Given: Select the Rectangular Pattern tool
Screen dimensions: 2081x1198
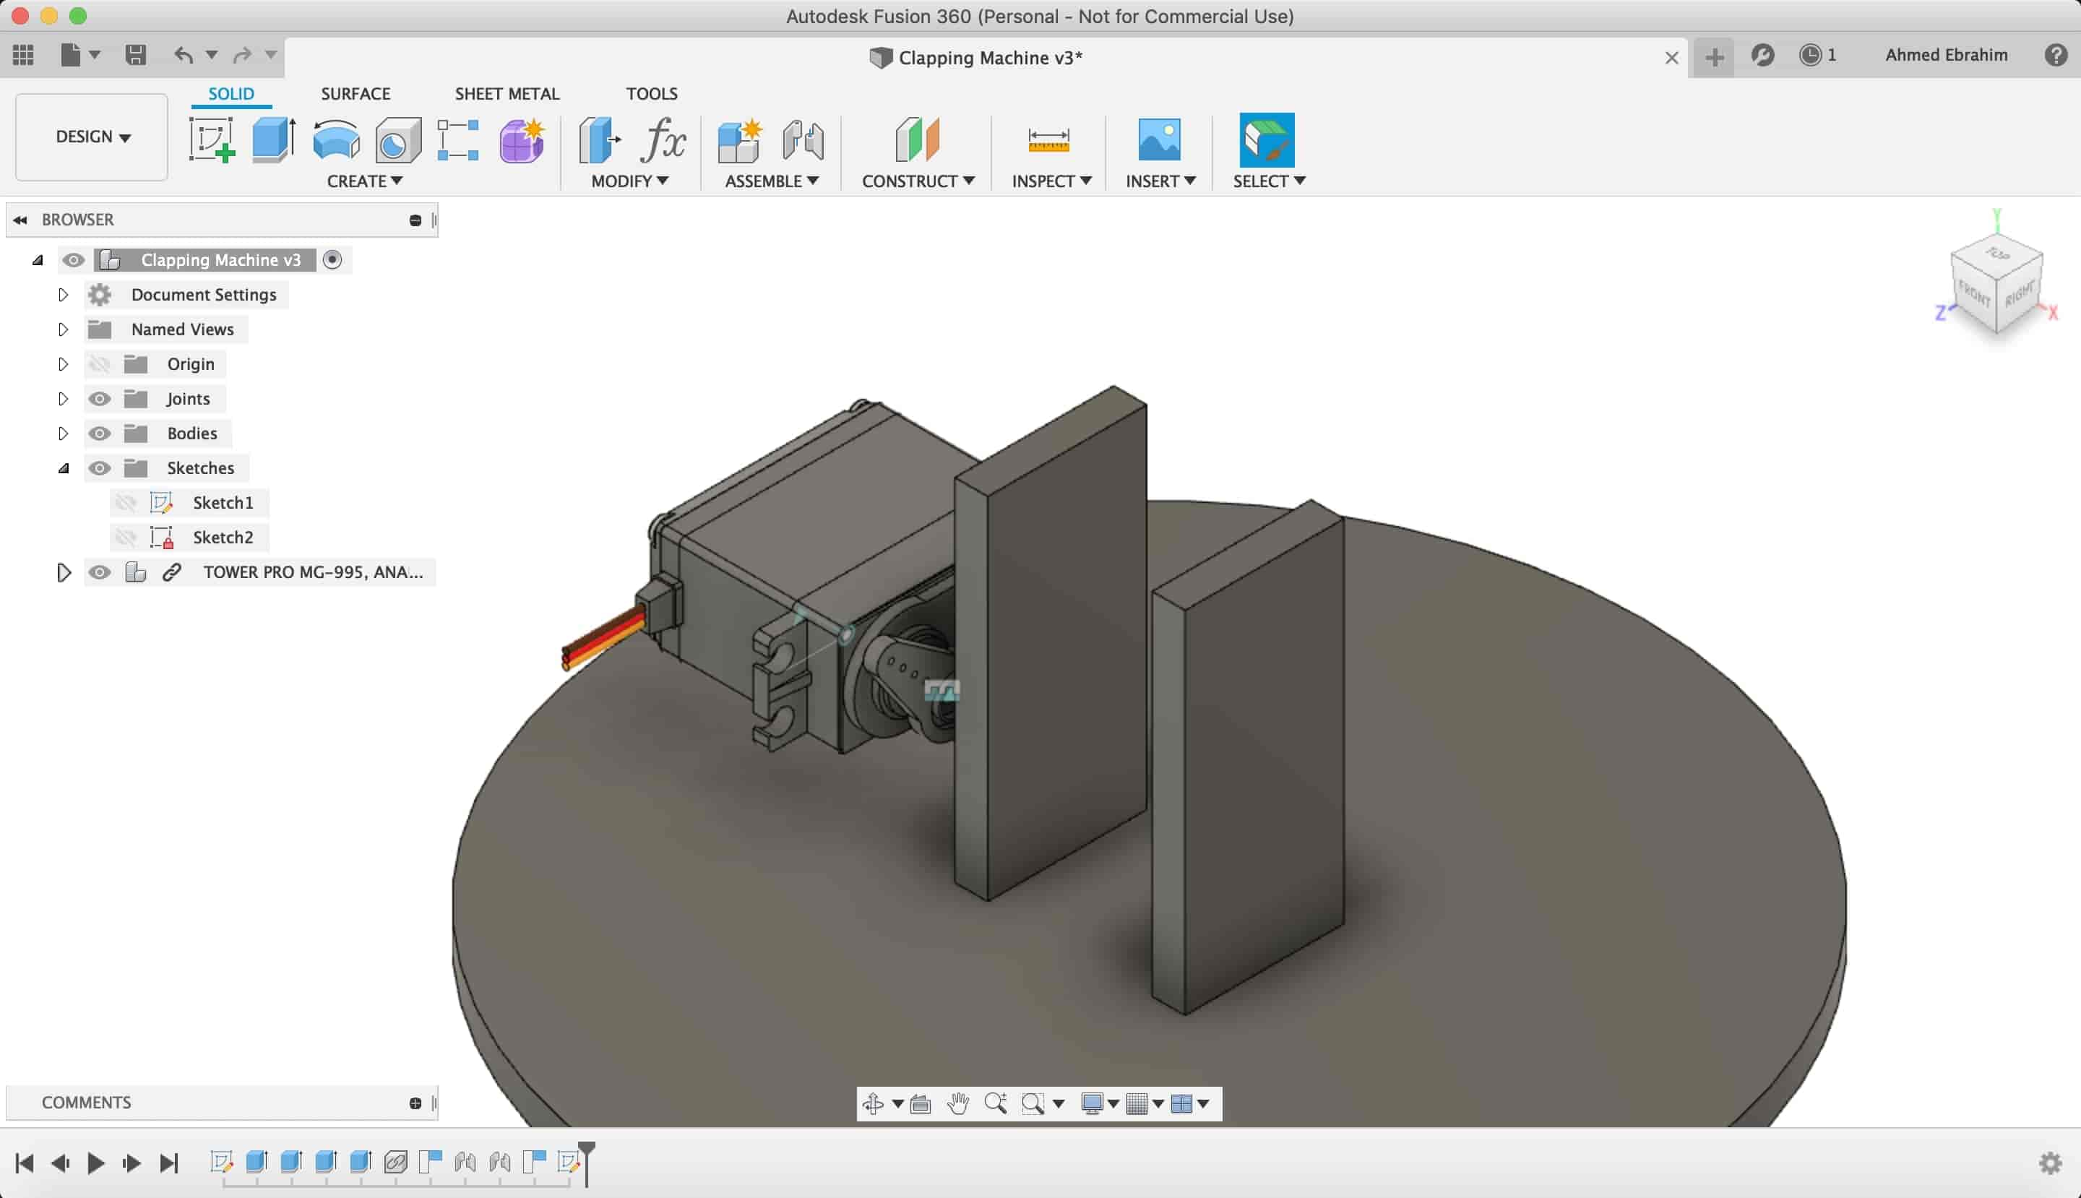Looking at the screenshot, I should 458,140.
